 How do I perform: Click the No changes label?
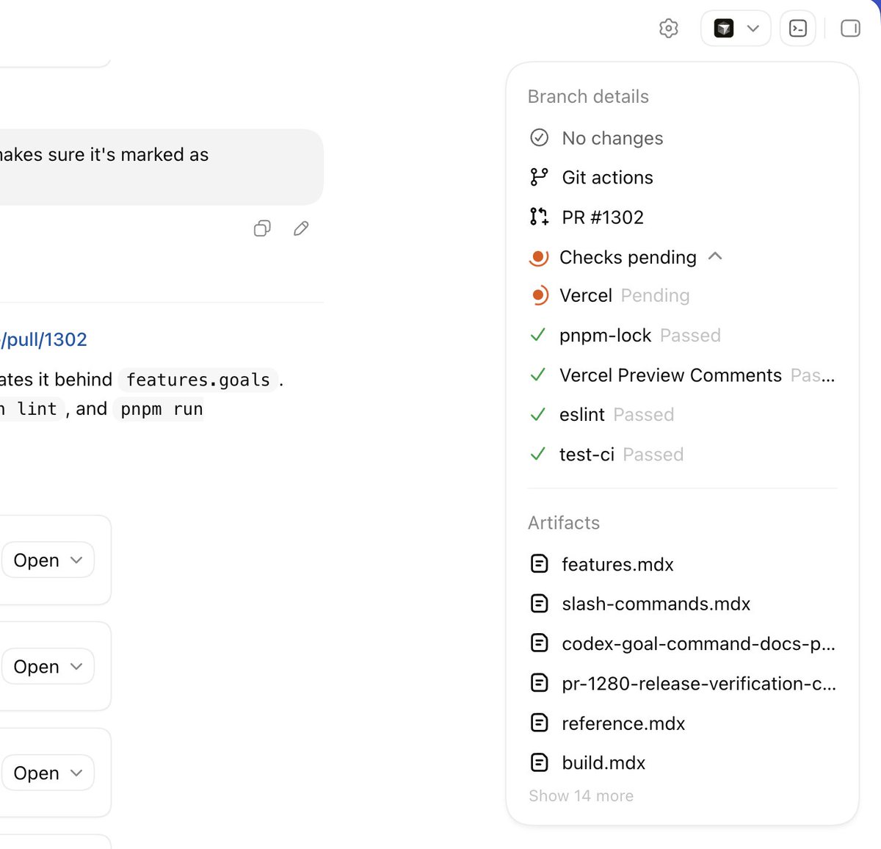(x=612, y=138)
